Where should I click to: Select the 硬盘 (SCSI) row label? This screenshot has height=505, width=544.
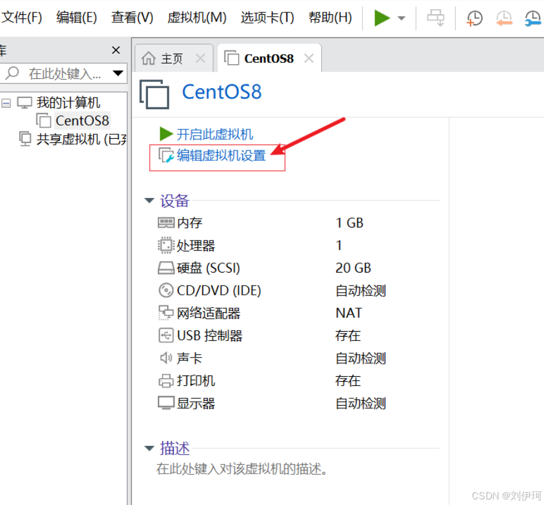[208, 268]
